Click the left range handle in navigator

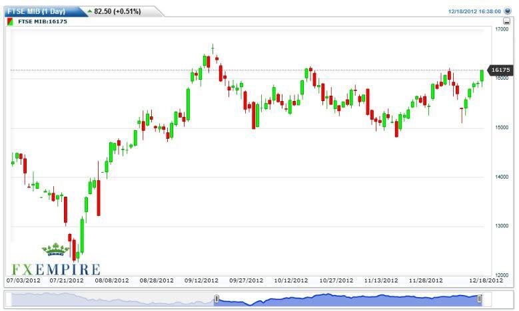pos(216,300)
